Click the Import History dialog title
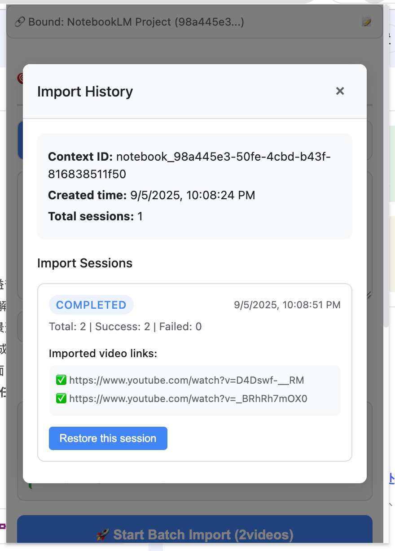This screenshot has height=551, width=395. click(x=85, y=91)
